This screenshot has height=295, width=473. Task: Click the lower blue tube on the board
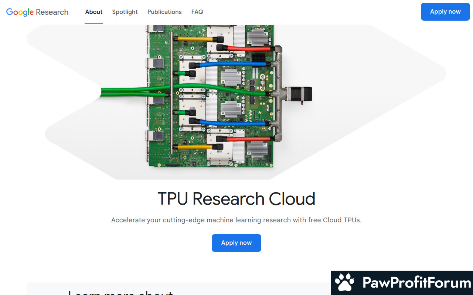click(x=233, y=123)
